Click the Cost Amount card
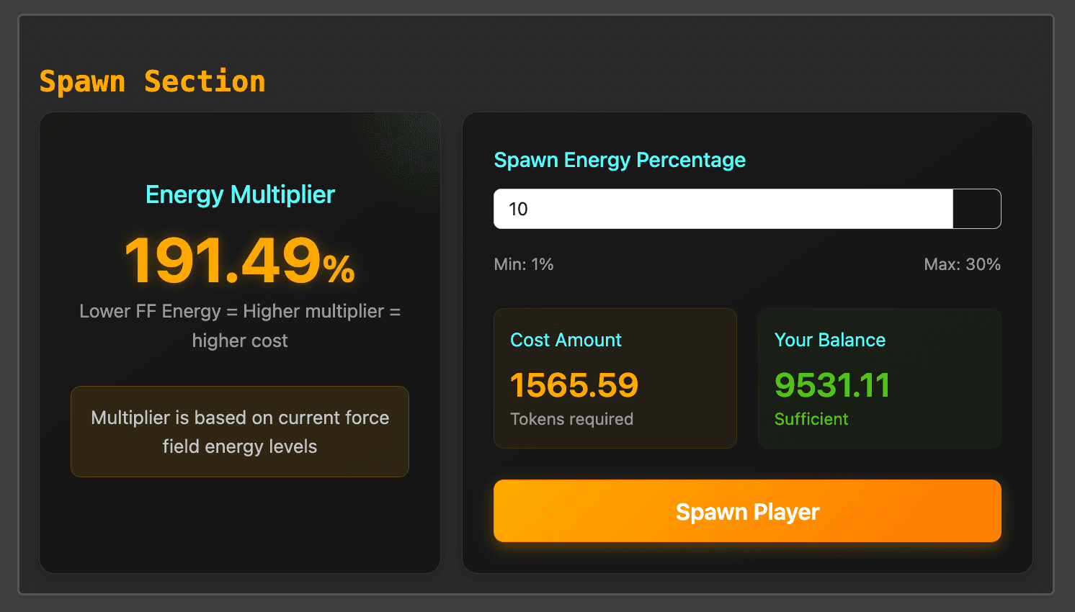This screenshot has height=612, width=1075. pos(615,378)
